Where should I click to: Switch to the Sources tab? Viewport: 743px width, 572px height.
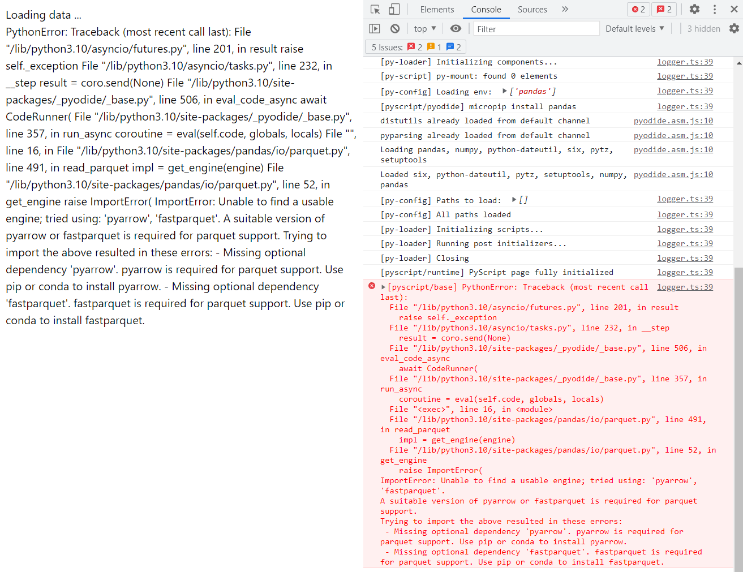coord(532,10)
